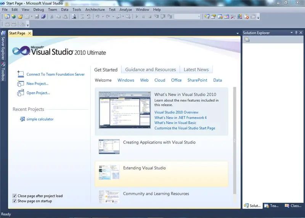
Task: Click the Cut scissors icon
Action: [52, 17]
